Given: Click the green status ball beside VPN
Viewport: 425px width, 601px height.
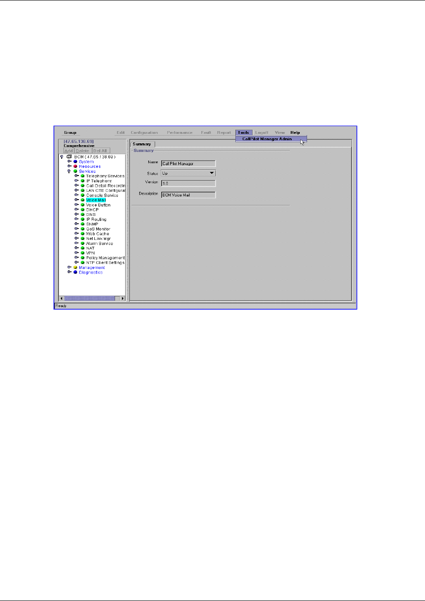Looking at the screenshot, I should pos(83,253).
